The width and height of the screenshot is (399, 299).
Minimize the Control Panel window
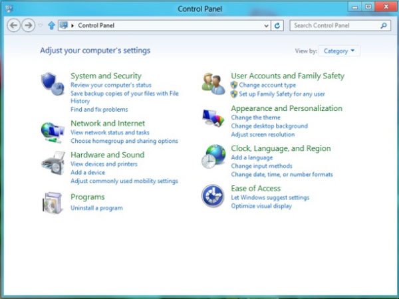coord(354,7)
